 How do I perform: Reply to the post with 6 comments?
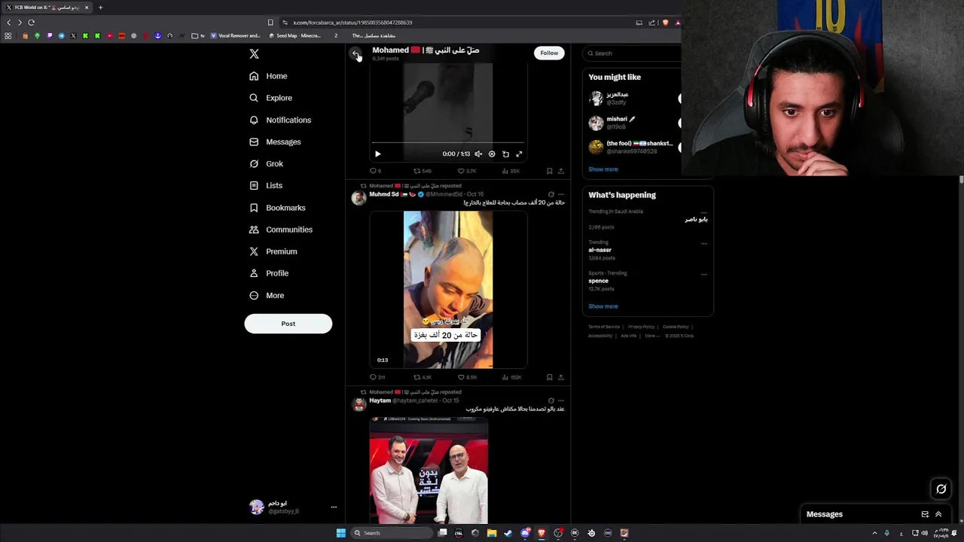375,171
